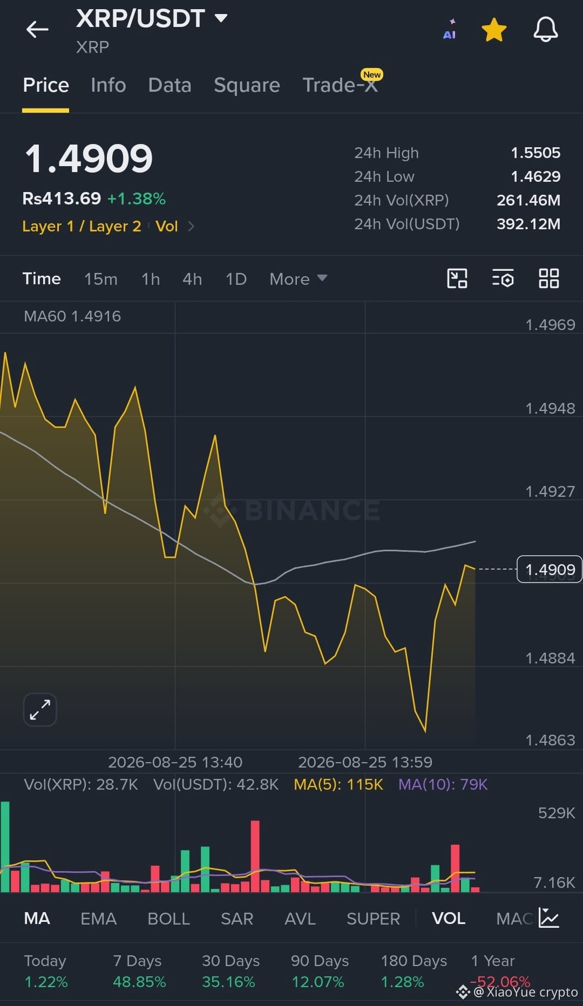The image size is (583, 1006).
Task: Open the Trade-X tab
Action: point(340,85)
